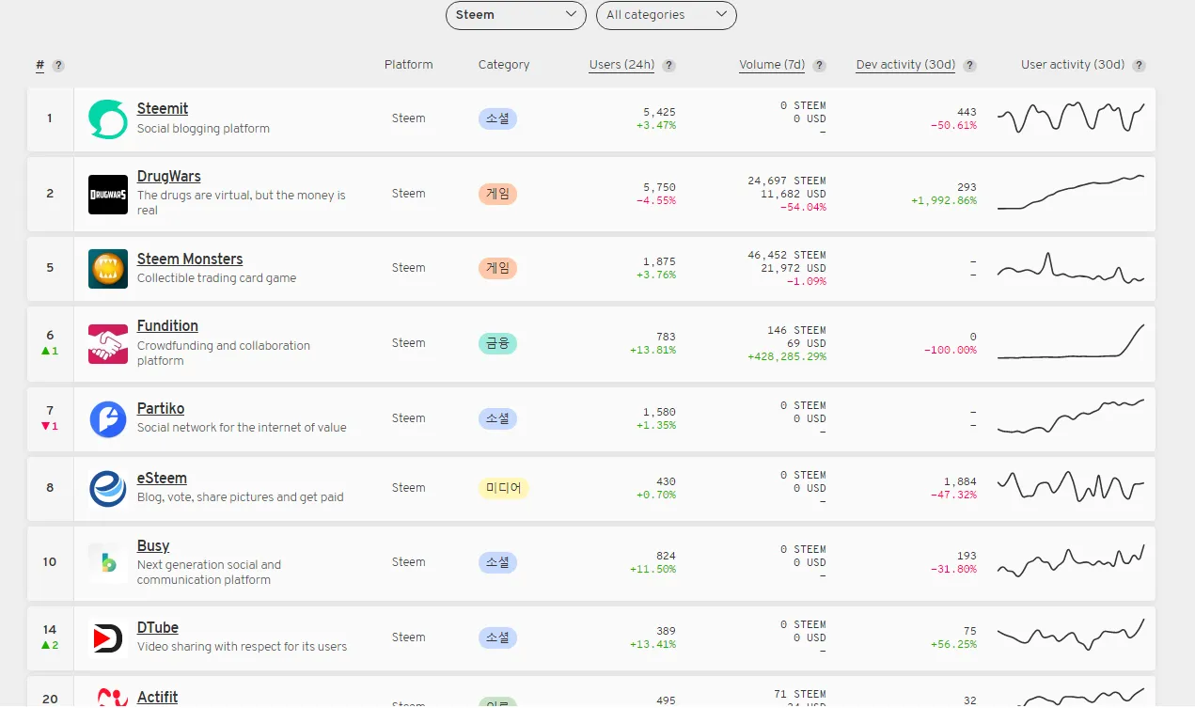
Task: Click the Platform column header
Action: [x=409, y=65]
